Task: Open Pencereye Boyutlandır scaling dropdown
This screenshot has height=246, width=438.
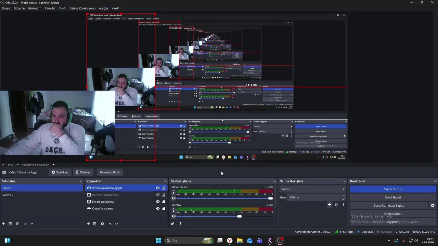Action: pyautogui.click(x=38, y=165)
